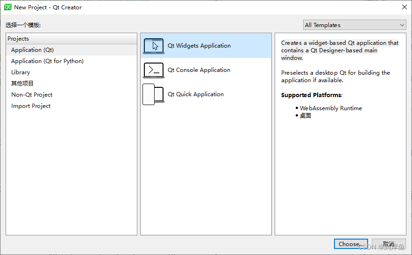412x255 pixels.
Task: Click the Qt Creator logo in title bar
Action: (8, 7)
